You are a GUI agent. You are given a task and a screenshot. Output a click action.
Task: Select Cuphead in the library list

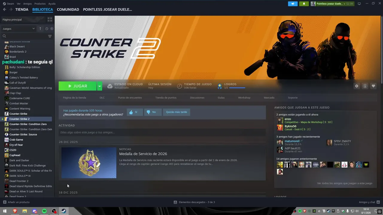(x=15, y=155)
